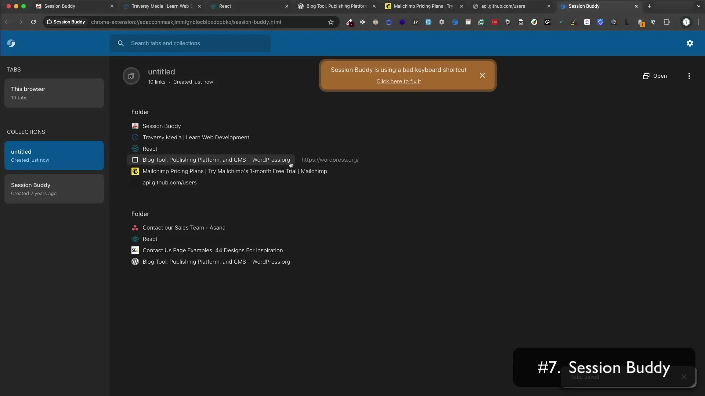Expand the tab search dropdown arrow
The image size is (705, 396).
(698, 6)
